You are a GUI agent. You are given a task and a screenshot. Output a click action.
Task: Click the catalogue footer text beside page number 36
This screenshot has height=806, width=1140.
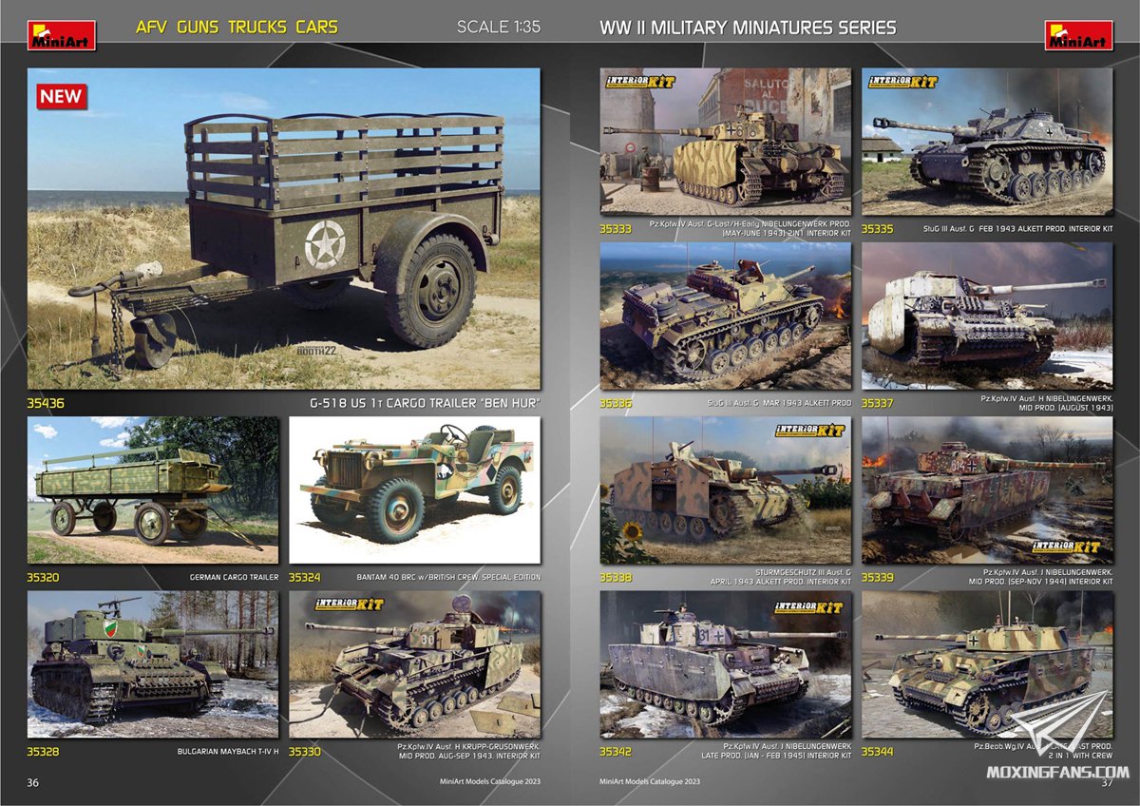(x=490, y=782)
